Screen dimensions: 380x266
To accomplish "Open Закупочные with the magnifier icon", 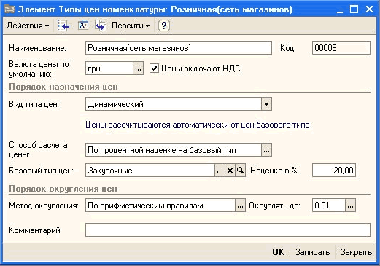I will (x=240, y=171).
